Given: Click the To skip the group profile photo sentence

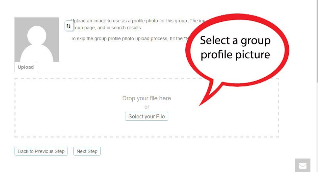Looking at the screenshot, I should [x=130, y=38].
